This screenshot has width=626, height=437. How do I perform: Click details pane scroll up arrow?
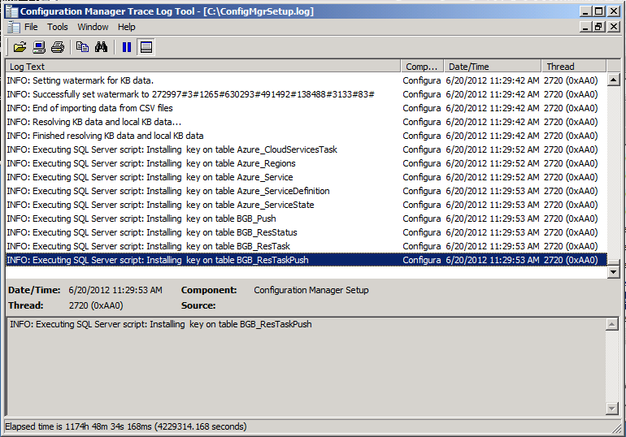click(611, 324)
